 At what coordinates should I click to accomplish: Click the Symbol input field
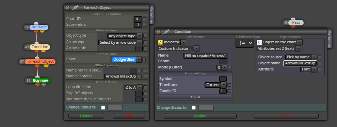[x=223, y=79]
